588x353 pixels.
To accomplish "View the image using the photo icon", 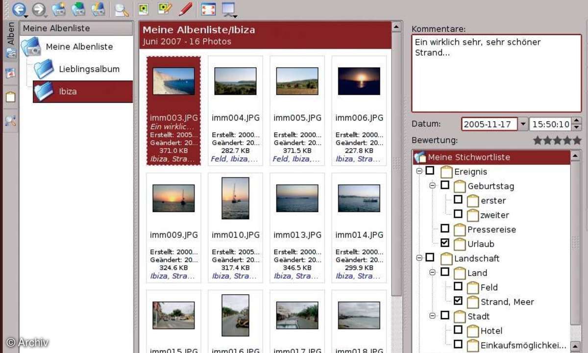I will [x=143, y=8].
